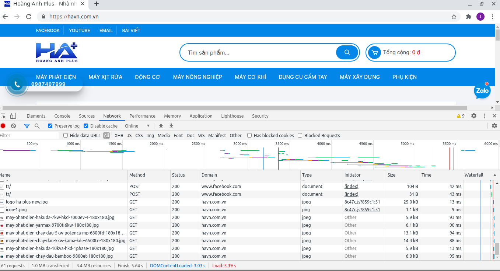The height and width of the screenshot is (271, 500).
Task: Open the Zalo chat bubble
Action: point(482,90)
